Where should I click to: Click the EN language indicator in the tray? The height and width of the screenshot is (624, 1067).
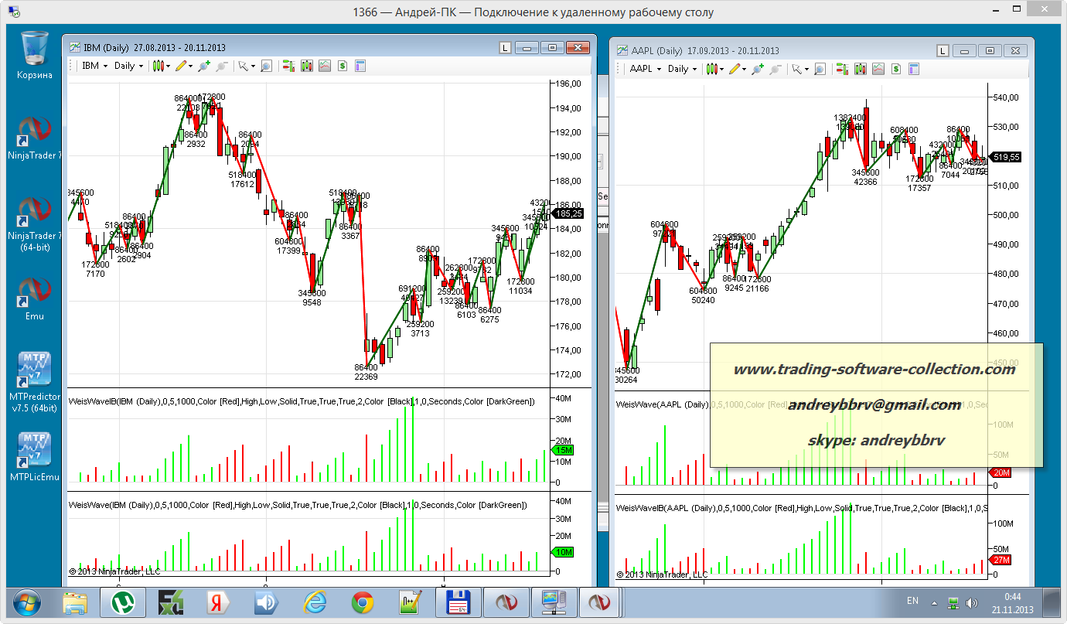[x=912, y=601]
